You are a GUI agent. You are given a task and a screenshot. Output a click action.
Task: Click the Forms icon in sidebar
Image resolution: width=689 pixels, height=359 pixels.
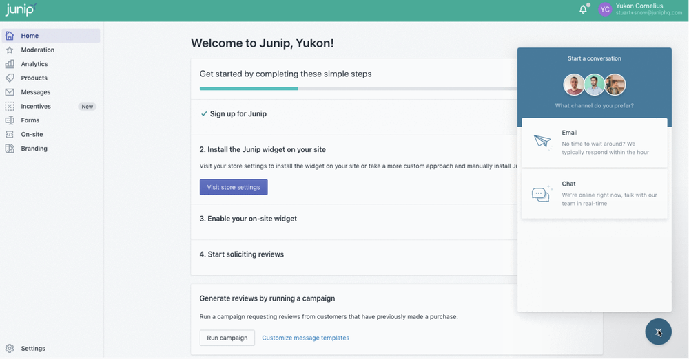point(10,120)
